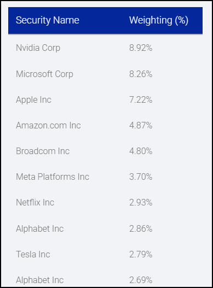This screenshot has height=288, width=213.
Task: Select the 4.87% weighting cell
Action: [141, 126]
